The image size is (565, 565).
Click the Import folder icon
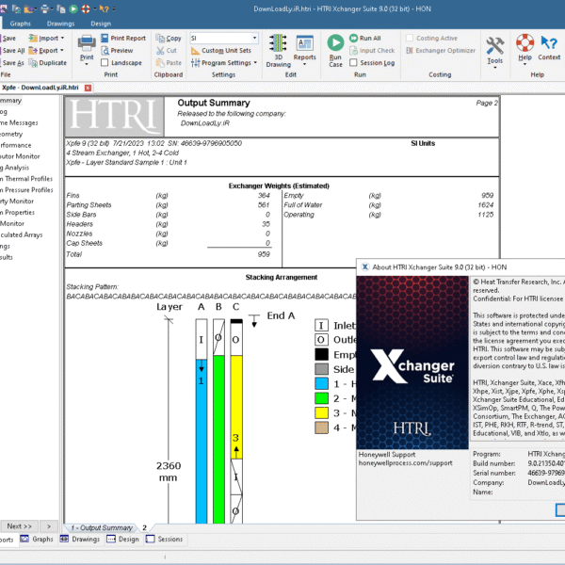(x=33, y=39)
